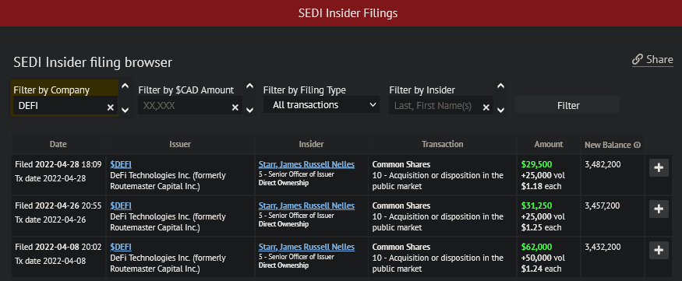Expand the 2022-04-26 filing row details

click(659, 209)
